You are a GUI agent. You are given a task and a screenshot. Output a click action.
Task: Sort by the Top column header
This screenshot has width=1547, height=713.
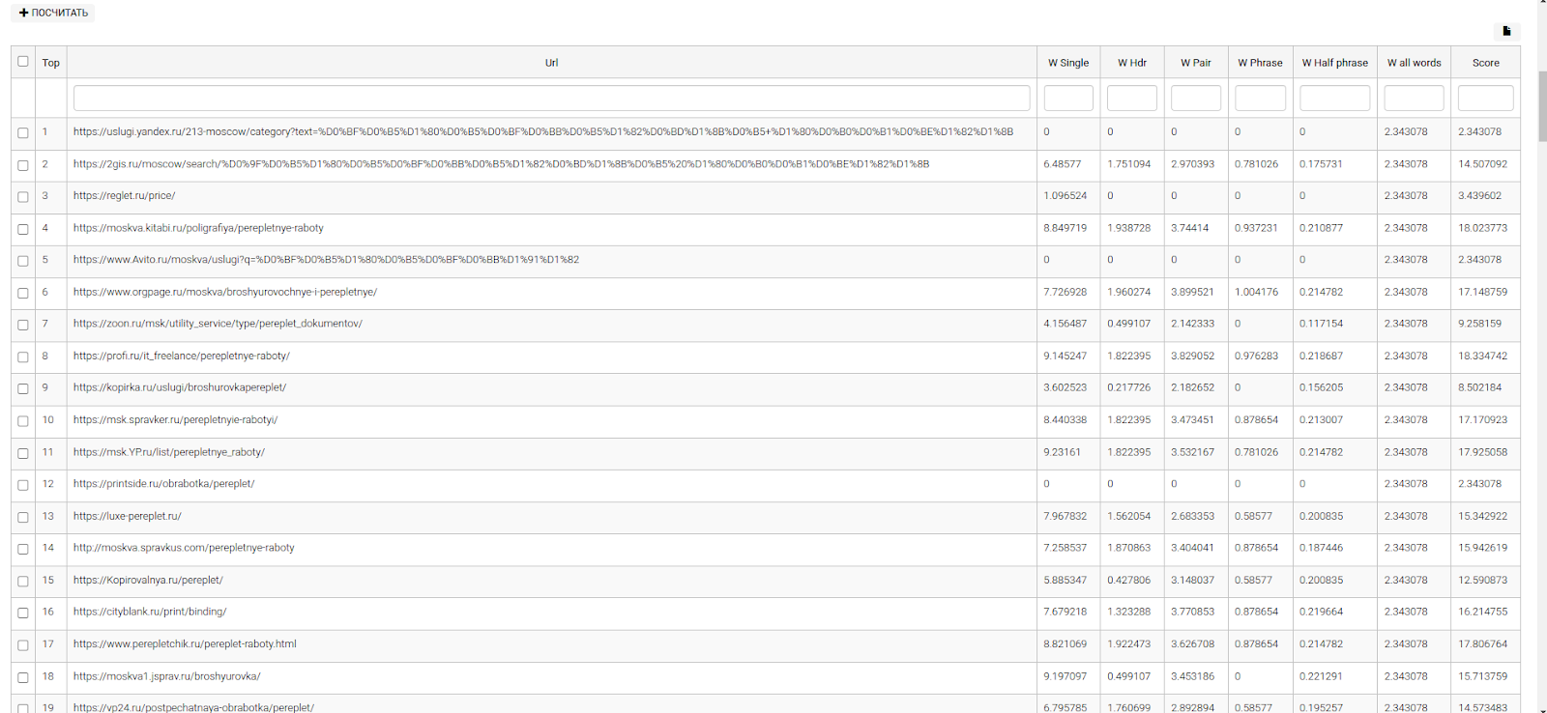pyautogui.click(x=51, y=63)
